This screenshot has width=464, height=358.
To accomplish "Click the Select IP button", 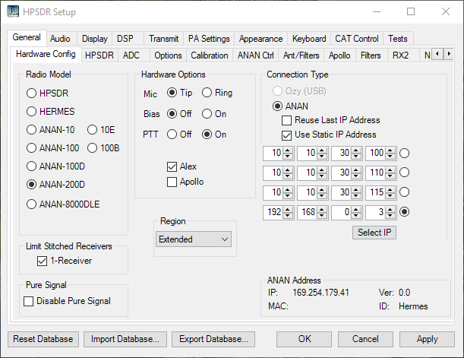I will 374,232.
